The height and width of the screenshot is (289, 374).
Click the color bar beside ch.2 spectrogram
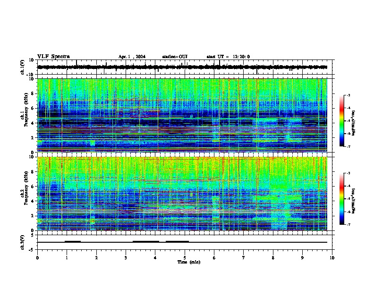point(342,199)
